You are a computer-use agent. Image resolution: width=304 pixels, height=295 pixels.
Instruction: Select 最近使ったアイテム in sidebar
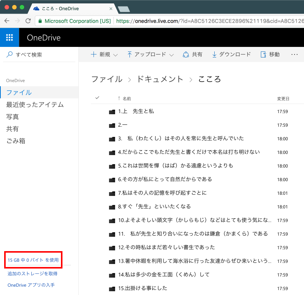click(x=35, y=105)
